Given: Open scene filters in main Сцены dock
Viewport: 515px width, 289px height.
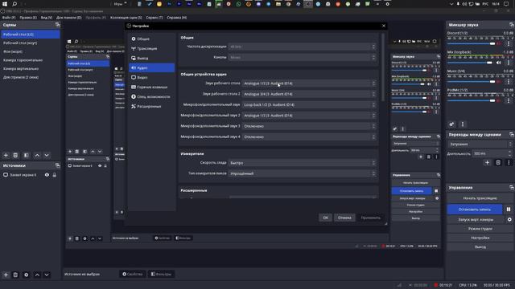Looking at the screenshot, I should pyautogui.click(x=27, y=155).
